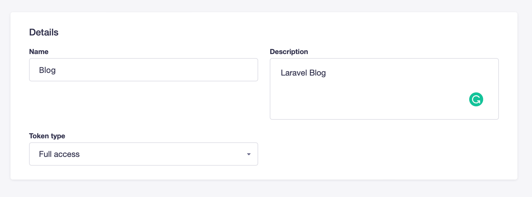This screenshot has height=197, width=532.
Task: Click the word Blog in Name input
Action: point(47,70)
